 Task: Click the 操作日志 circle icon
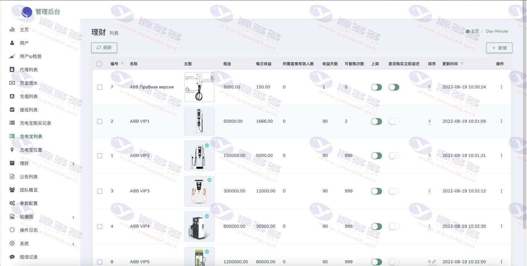click(x=12, y=230)
